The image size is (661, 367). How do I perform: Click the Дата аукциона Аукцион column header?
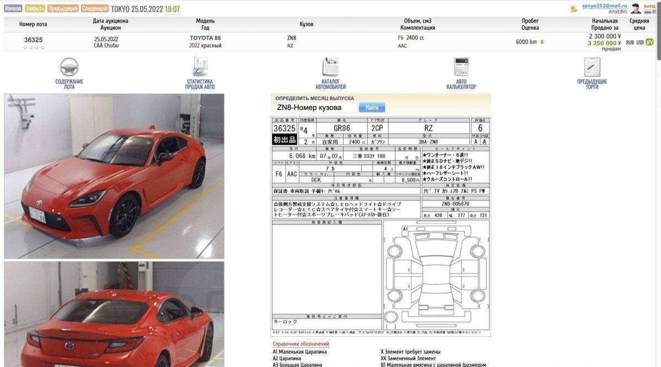(111, 24)
